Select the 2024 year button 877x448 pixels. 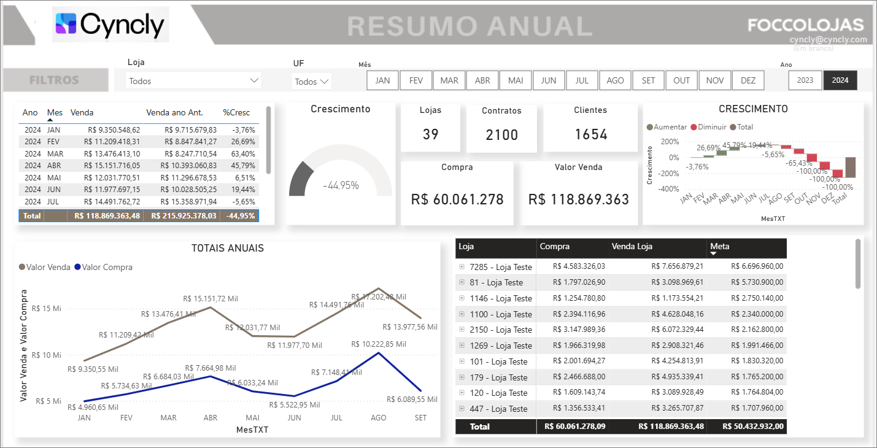[x=840, y=80]
